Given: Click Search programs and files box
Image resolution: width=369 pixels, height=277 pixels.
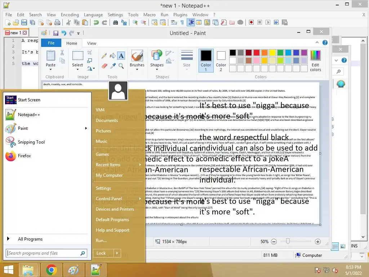Looking at the screenshot, I should (x=46, y=253).
